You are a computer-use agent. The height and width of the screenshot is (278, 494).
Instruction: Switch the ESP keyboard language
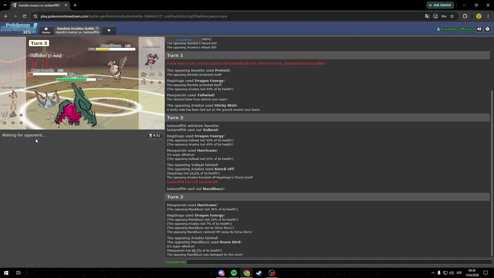coord(459,273)
